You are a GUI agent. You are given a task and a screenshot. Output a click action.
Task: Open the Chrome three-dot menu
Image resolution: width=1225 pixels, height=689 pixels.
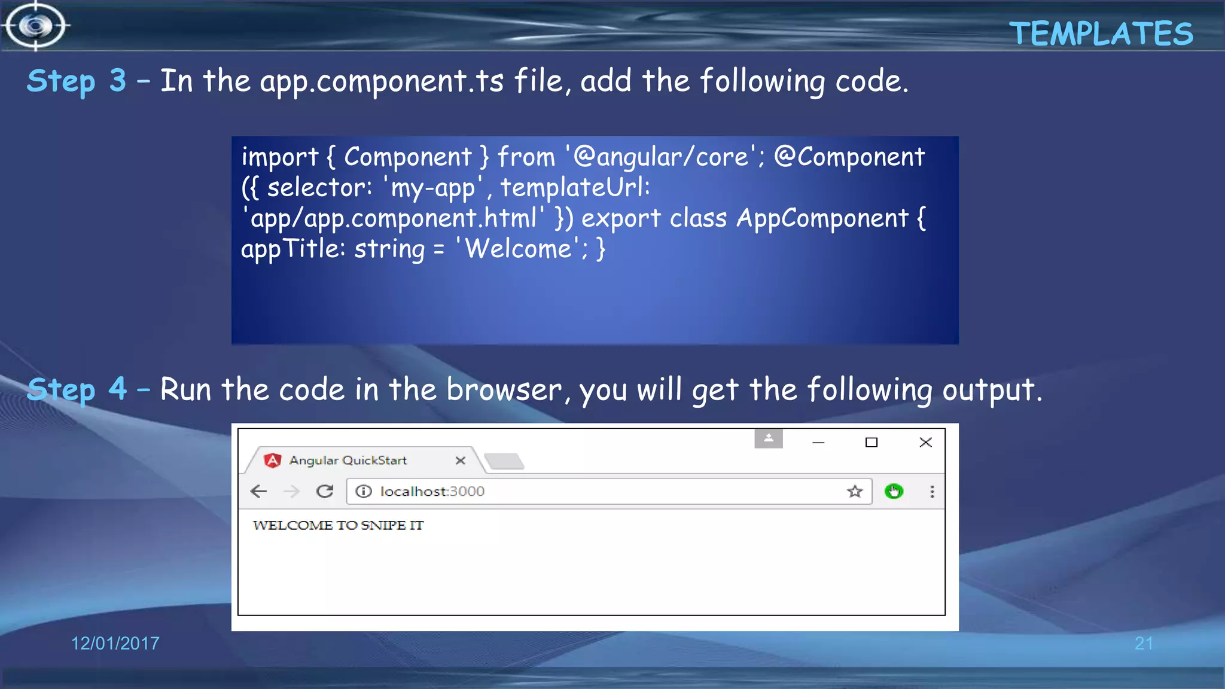pos(932,492)
